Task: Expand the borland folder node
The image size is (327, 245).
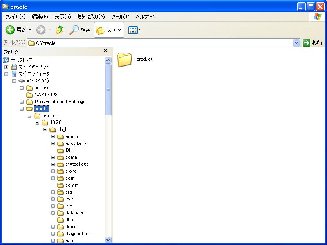Action: coord(22,88)
